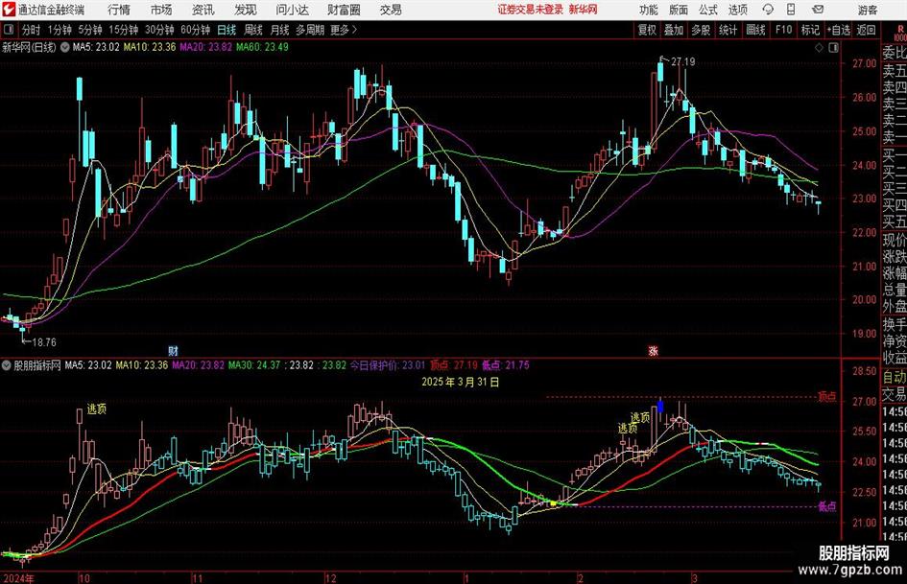Click the 27.19 high price label
The width and height of the screenshot is (907, 584).
pyautogui.click(x=683, y=61)
